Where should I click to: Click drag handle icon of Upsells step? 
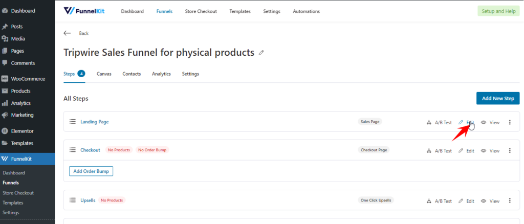pos(73,200)
